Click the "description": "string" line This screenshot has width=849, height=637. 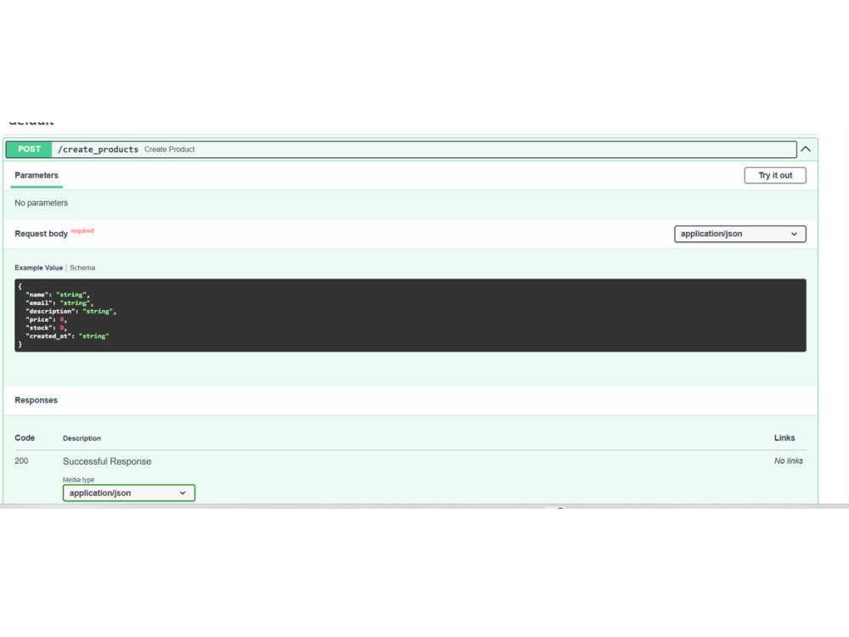coord(71,312)
